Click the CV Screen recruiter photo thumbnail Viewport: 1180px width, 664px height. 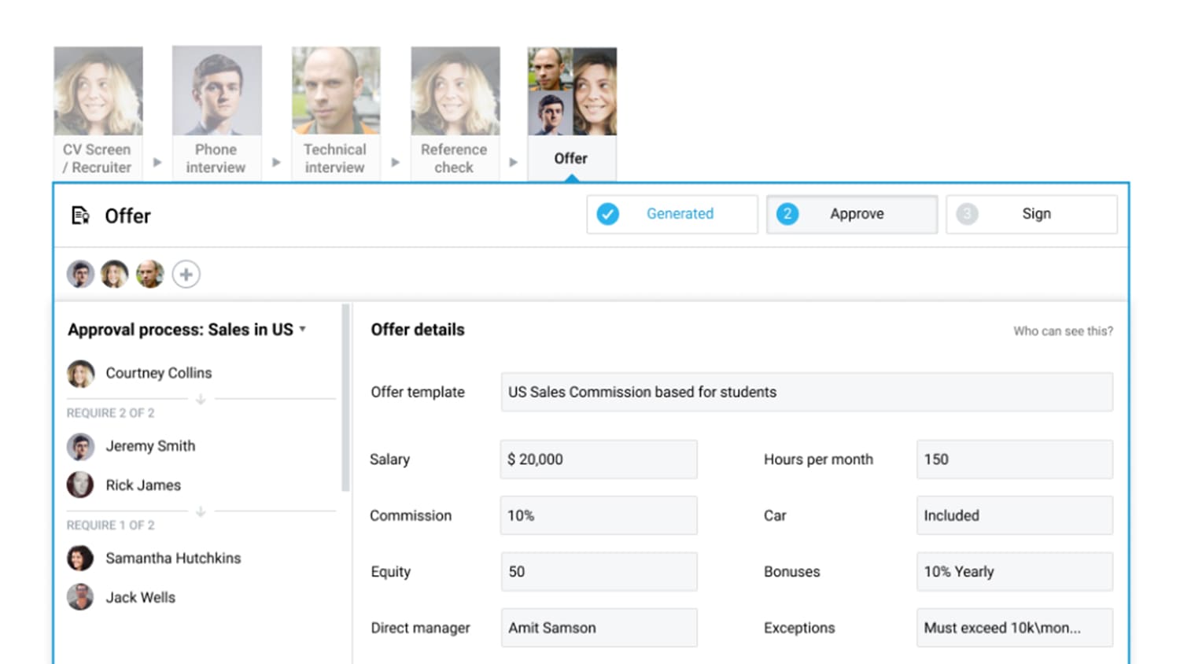coord(98,90)
